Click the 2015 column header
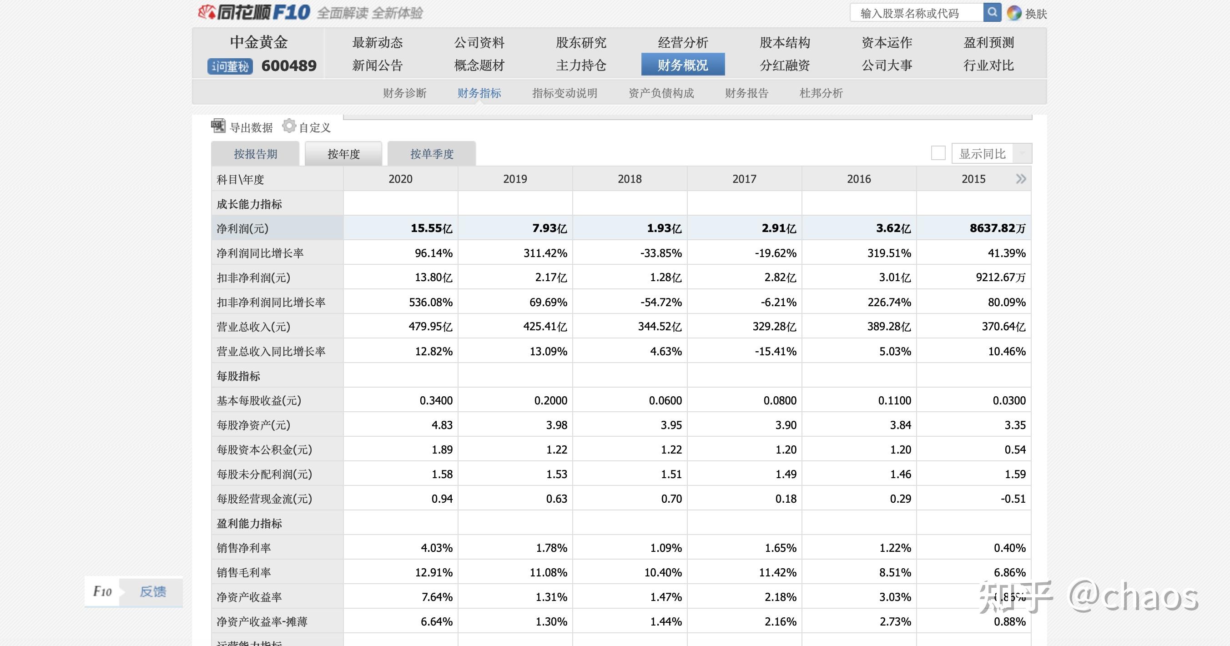 tap(973, 179)
